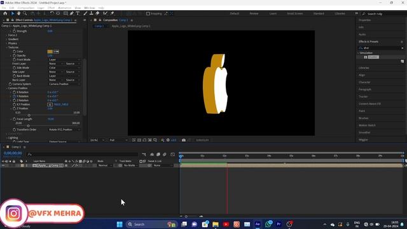Image resolution: width=407 pixels, height=229 pixels.
Task: Click the Z Position slider handle
Action: (29, 115)
